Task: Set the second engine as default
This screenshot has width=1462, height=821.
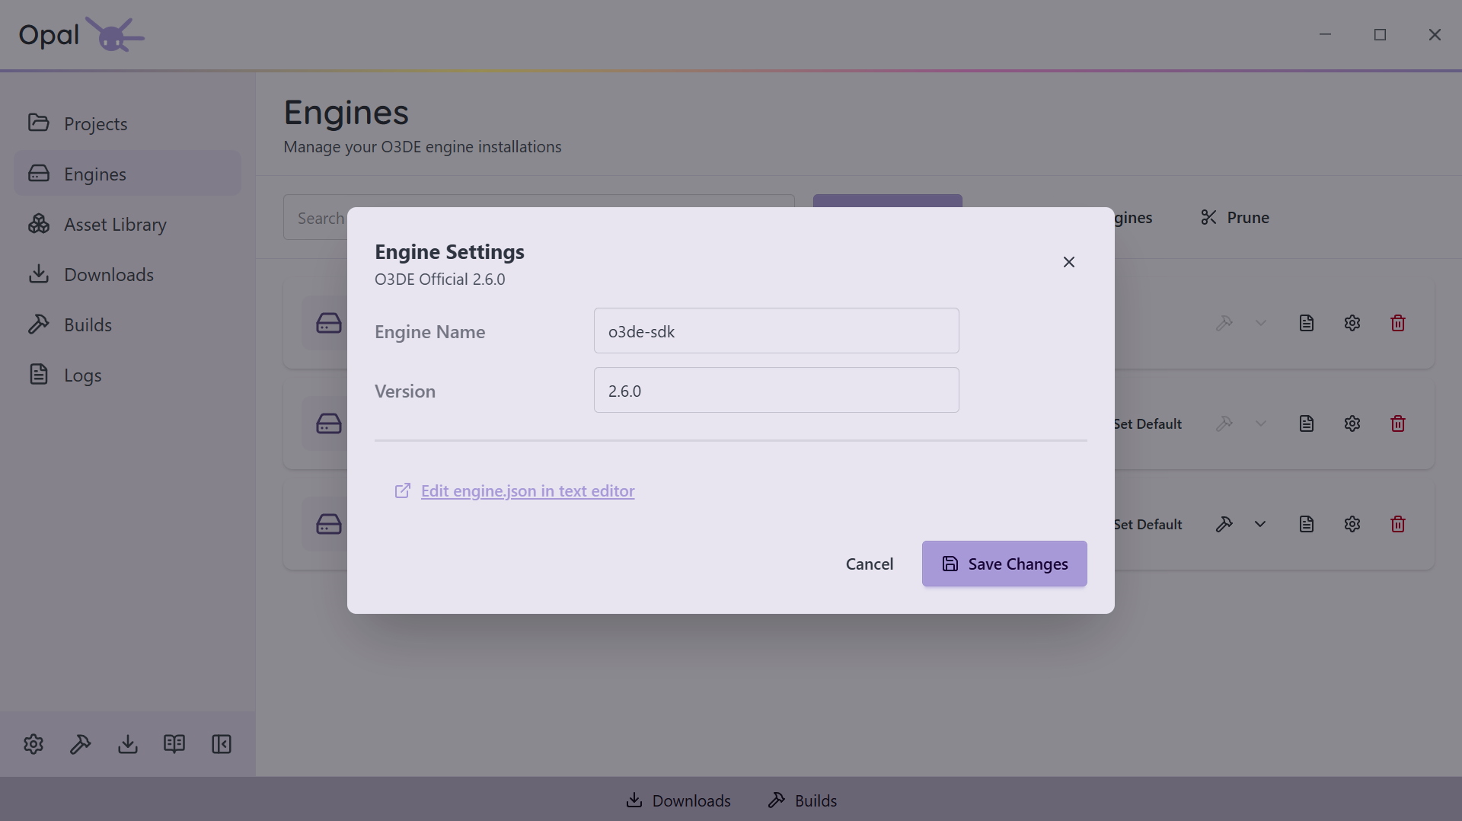Action: [1148, 423]
